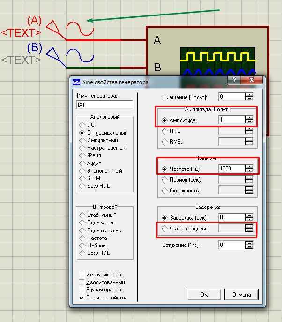The image size is (282, 322).
Task: Select Аудио generator type
Action: click(90, 163)
